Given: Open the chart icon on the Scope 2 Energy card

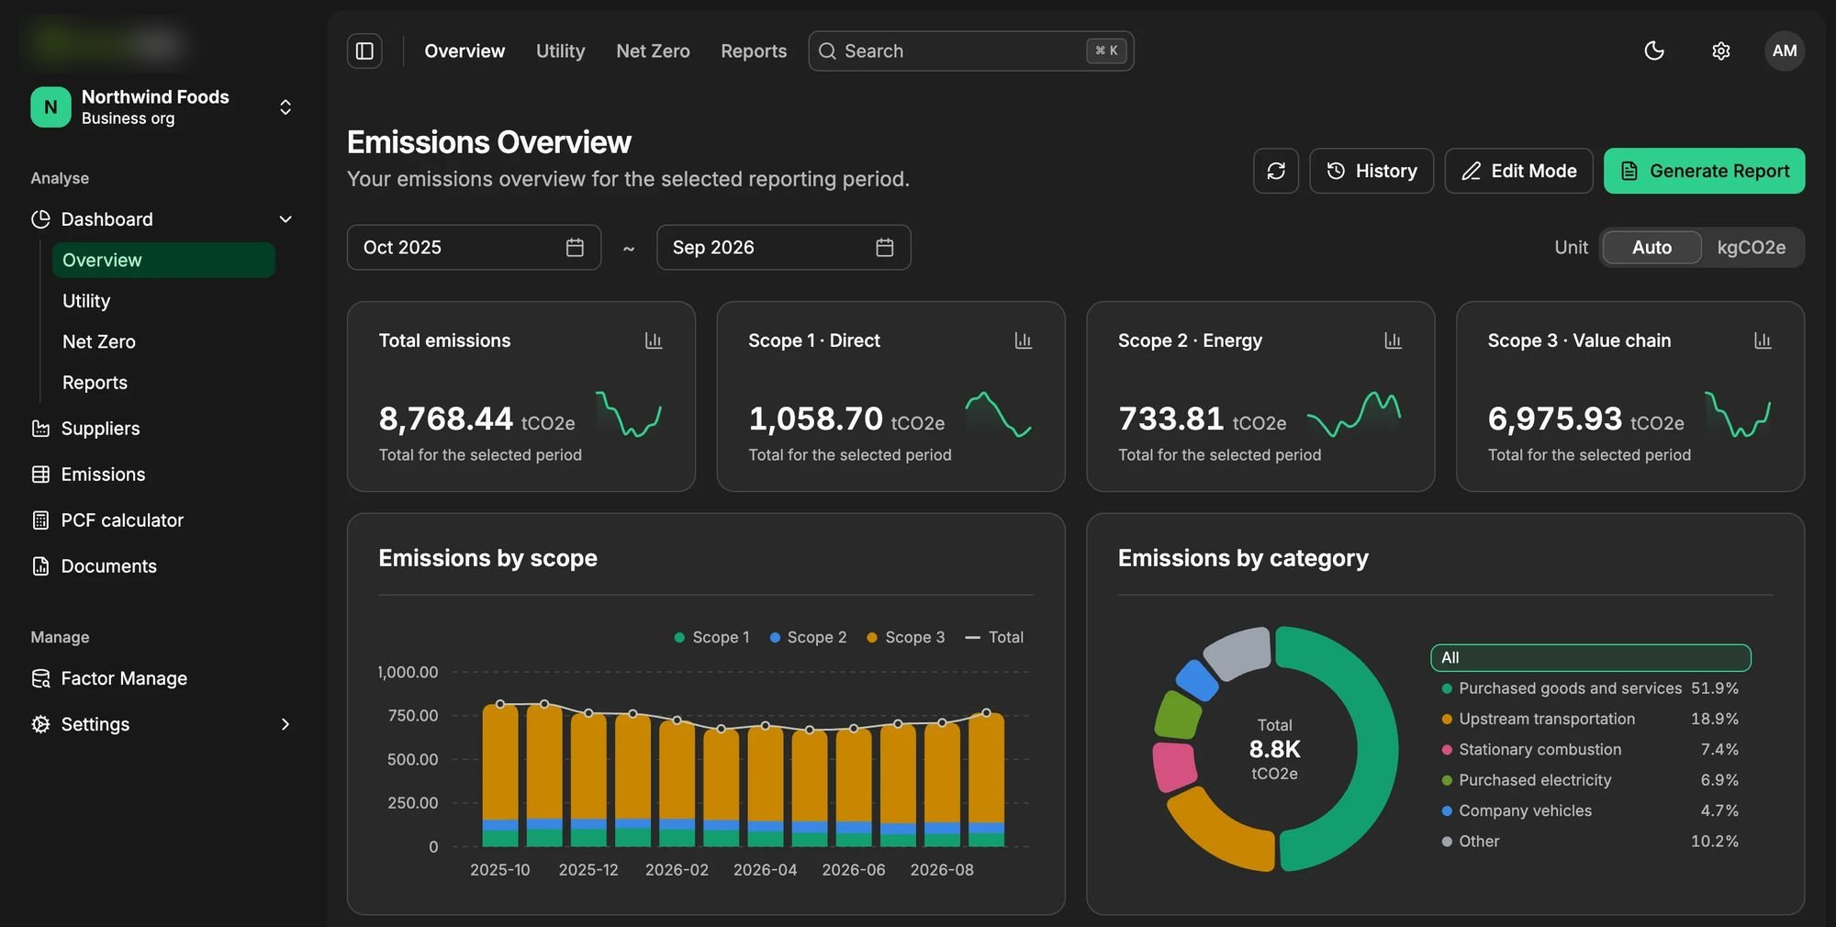Looking at the screenshot, I should click(1394, 341).
